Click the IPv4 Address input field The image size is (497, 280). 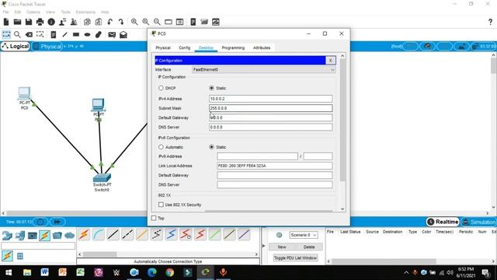coord(271,99)
